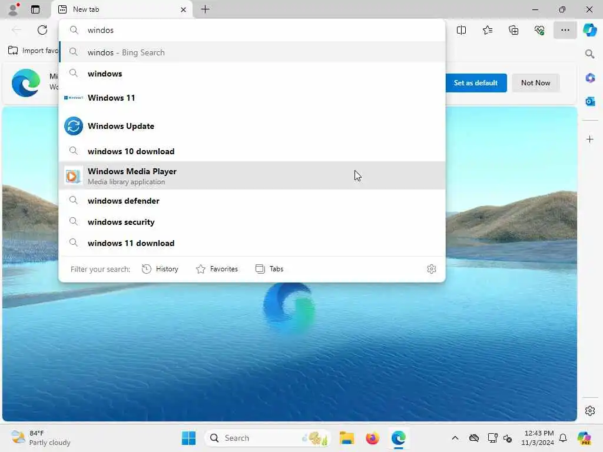Open the Windows Start menu
603x452 pixels.
(x=188, y=438)
